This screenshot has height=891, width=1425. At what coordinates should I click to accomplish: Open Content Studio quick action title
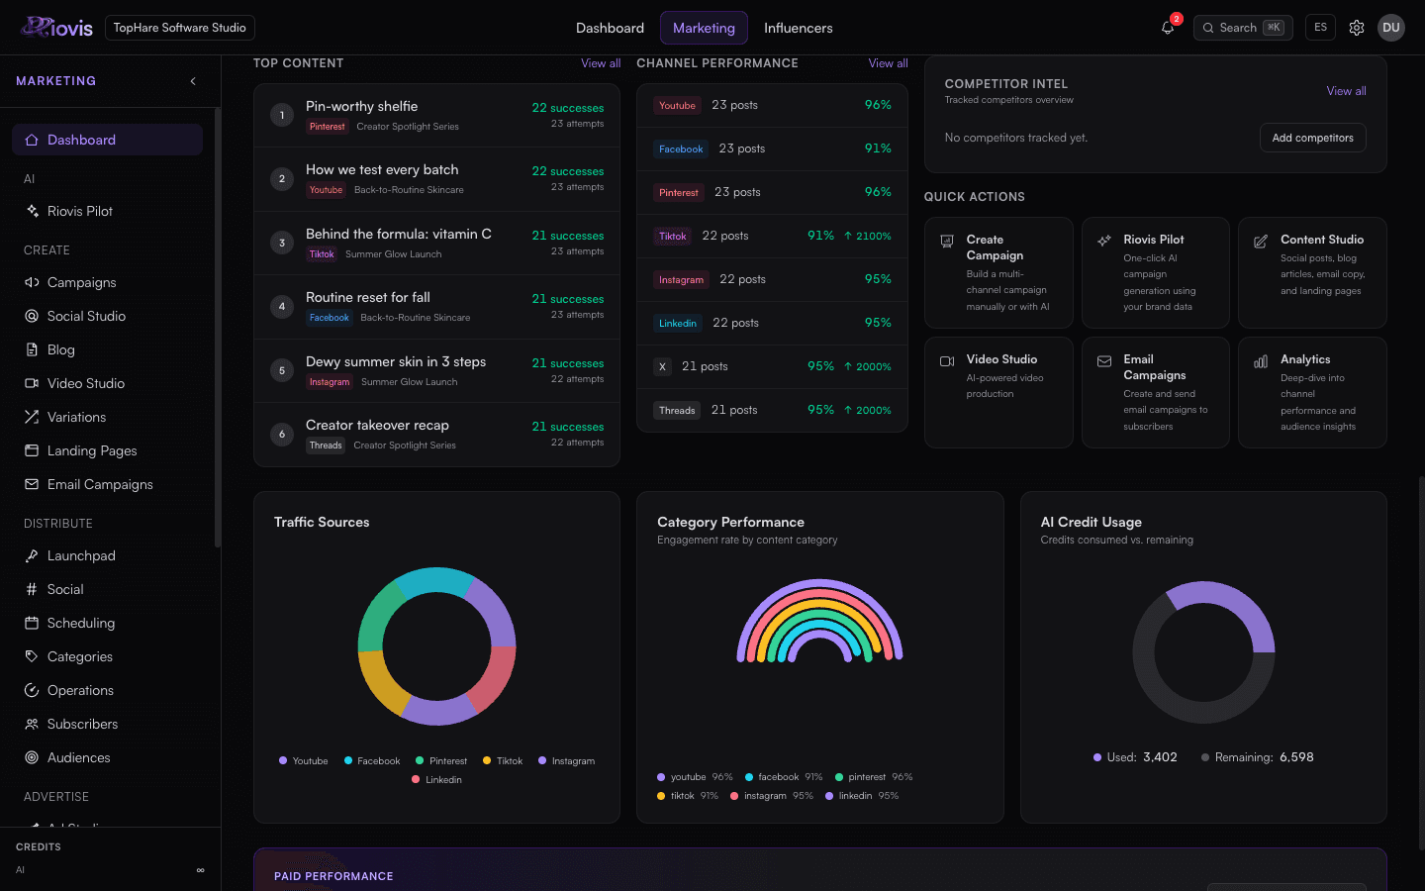[x=1322, y=240]
